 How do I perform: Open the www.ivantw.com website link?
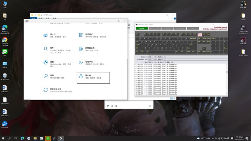215,29
